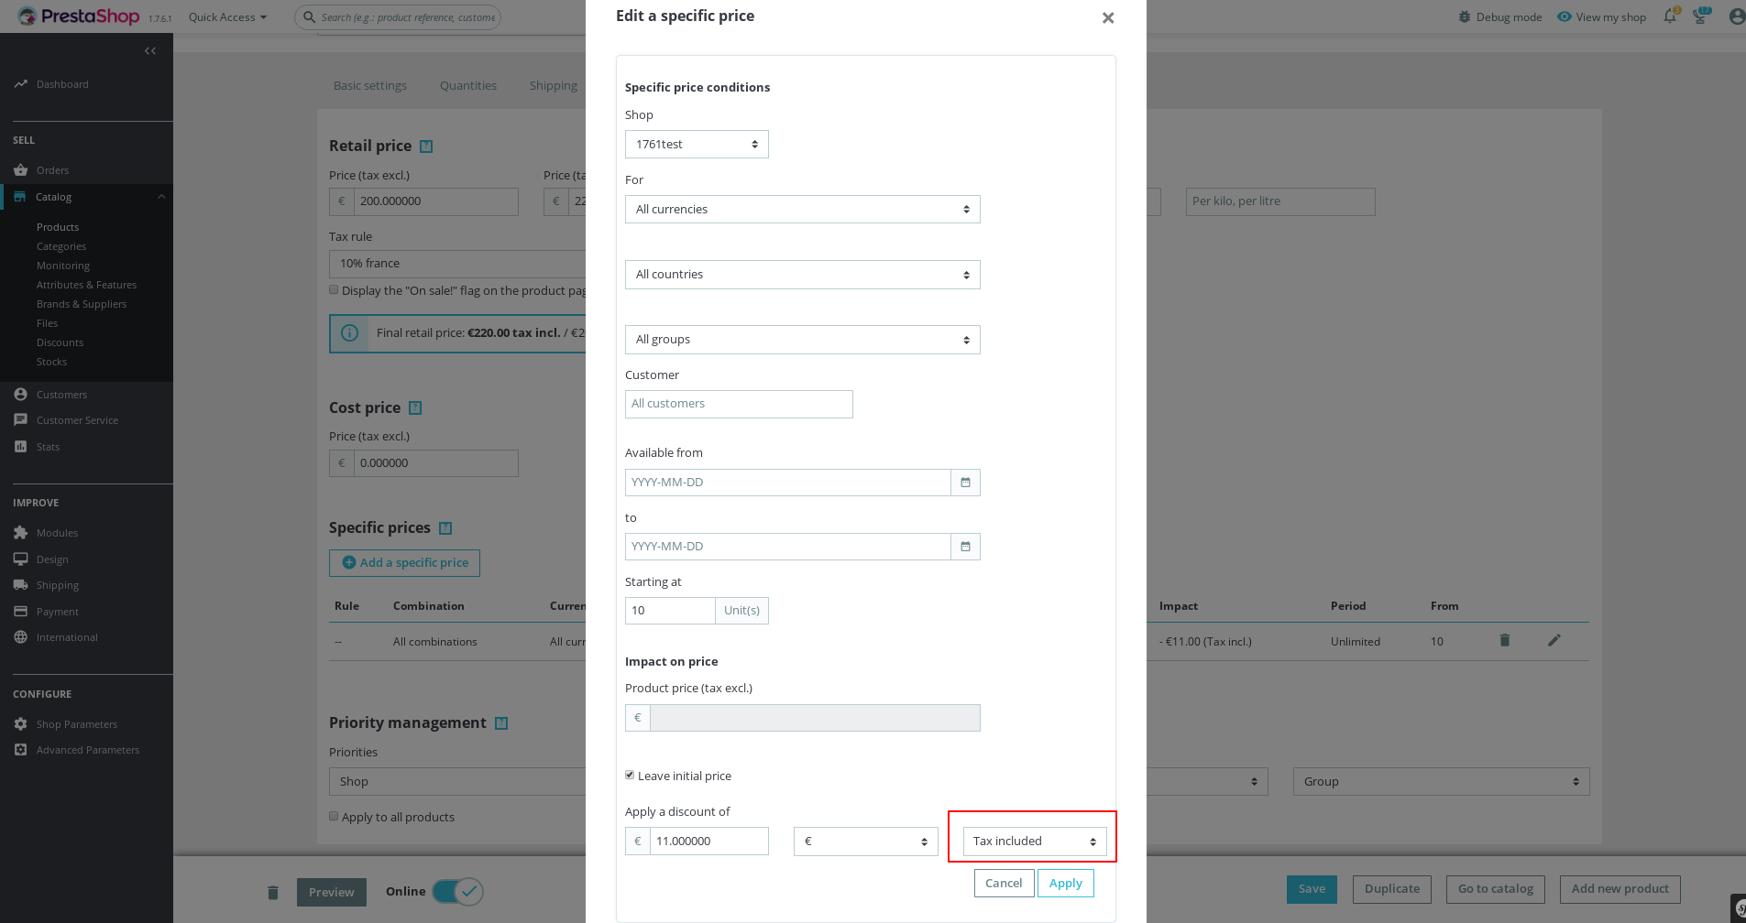The image size is (1746, 923).
Task: Click the search magnifier icon
Action: (x=309, y=17)
